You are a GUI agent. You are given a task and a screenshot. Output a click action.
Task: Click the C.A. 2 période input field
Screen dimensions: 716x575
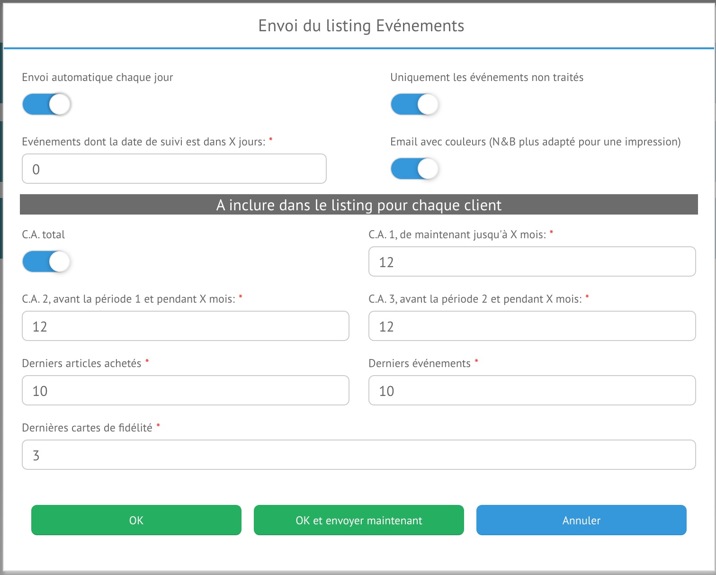tap(185, 326)
